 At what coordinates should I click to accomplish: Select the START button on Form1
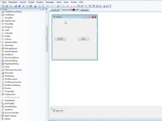60,39
